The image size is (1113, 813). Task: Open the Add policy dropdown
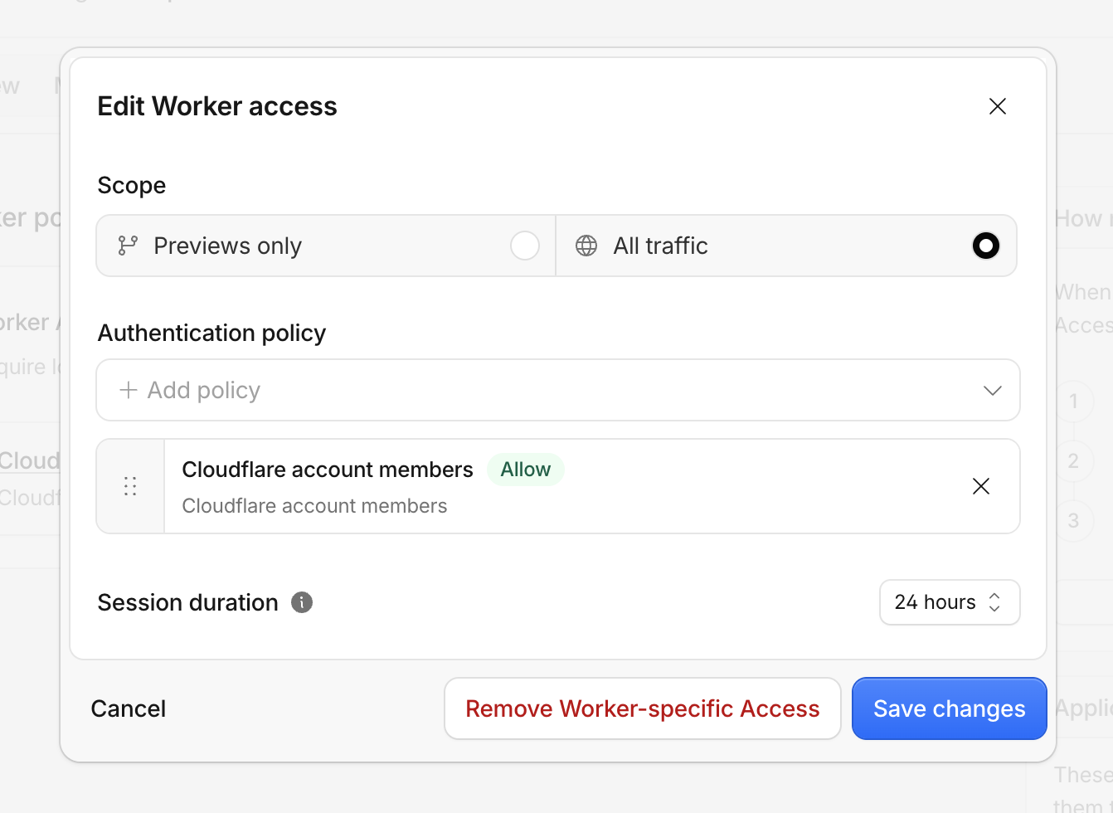point(558,390)
